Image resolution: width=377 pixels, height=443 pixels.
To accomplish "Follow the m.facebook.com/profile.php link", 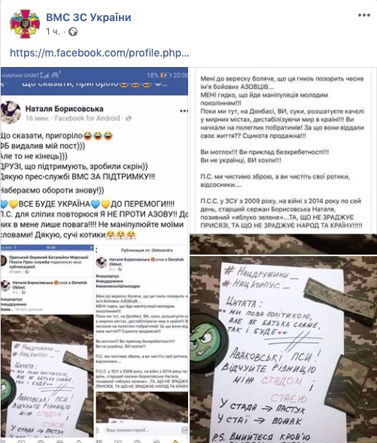I will (x=99, y=53).
